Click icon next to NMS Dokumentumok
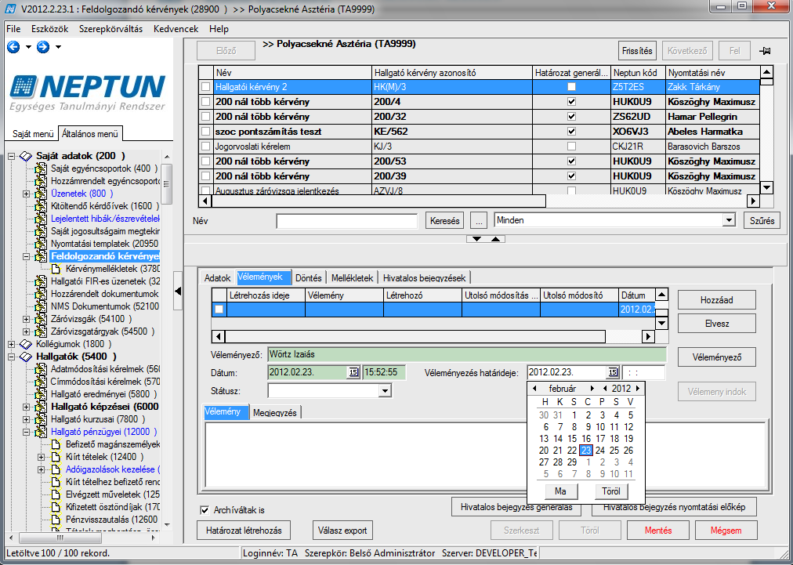The image size is (793, 565). click(x=41, y=306)
